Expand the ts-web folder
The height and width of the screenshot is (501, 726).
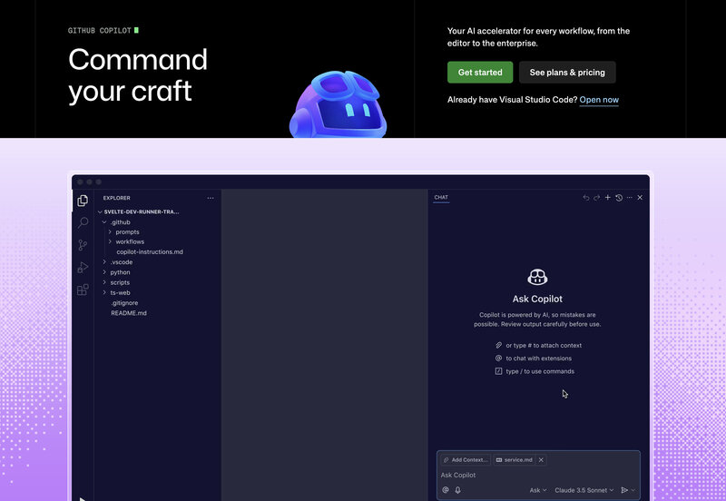(104, 292)
